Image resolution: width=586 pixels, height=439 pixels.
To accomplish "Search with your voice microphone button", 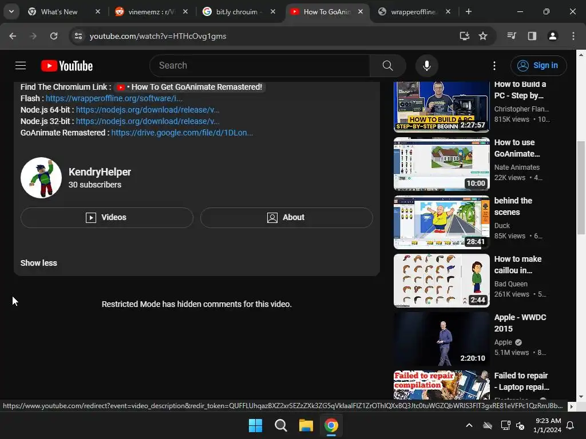I will pos(427,66).
